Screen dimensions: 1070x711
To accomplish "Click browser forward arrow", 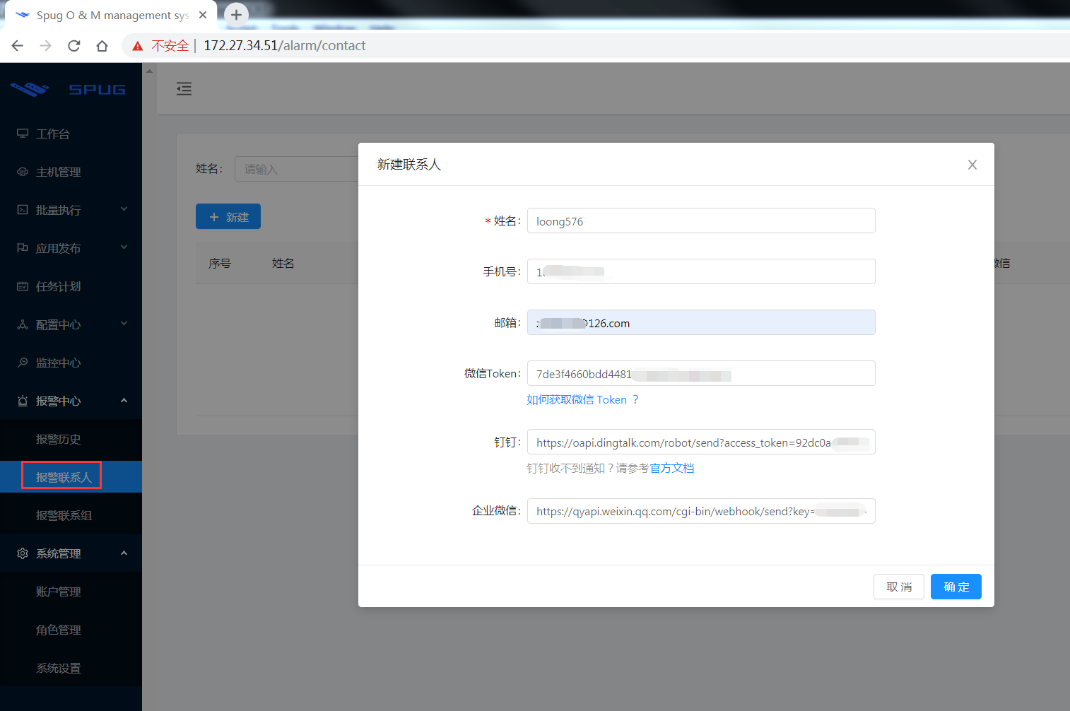I will (46, 45).
